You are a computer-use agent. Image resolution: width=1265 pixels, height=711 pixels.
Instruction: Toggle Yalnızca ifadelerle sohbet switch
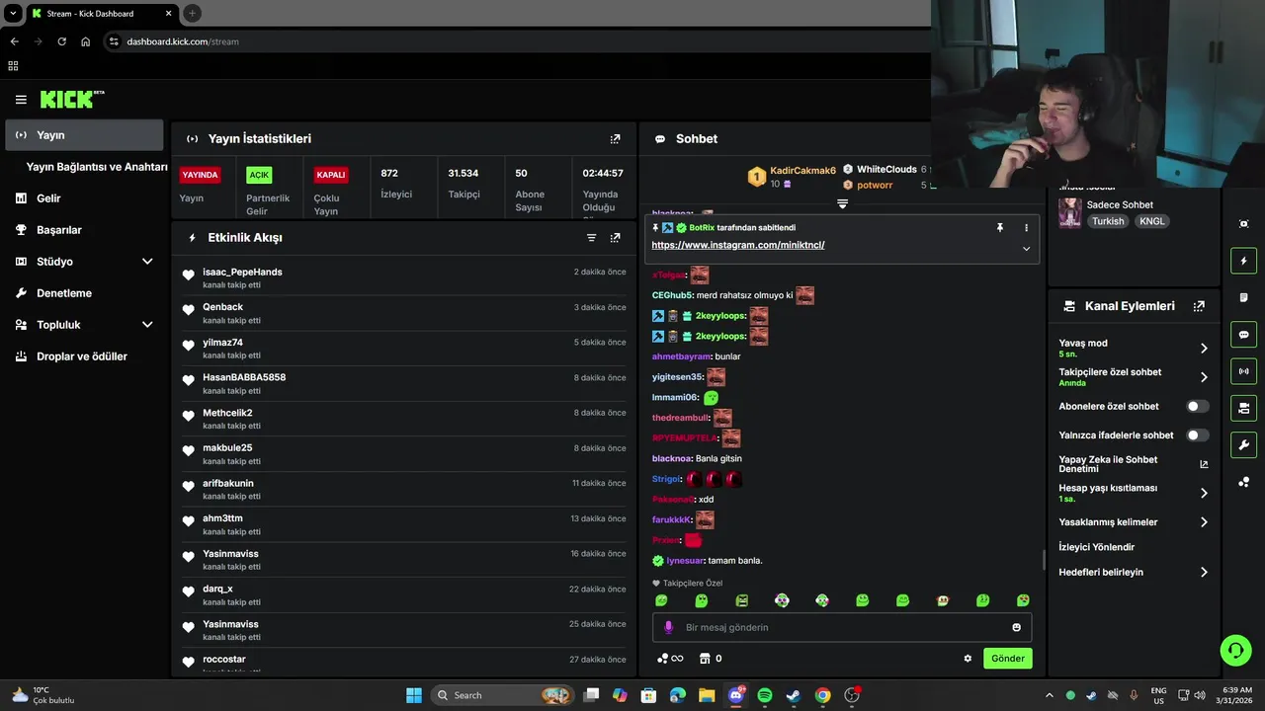(1197, 435)
